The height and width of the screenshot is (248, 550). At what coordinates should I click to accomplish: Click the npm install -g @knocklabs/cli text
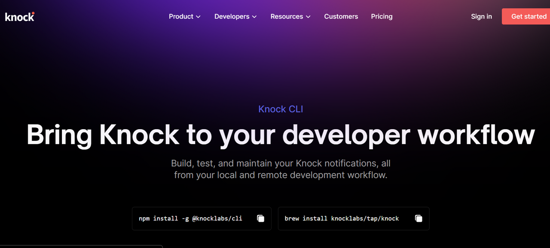tap(190, 218)
